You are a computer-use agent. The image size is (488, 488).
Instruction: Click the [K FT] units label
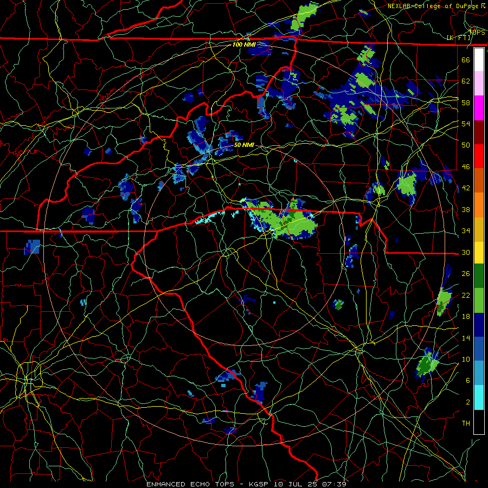coord(459,38)
